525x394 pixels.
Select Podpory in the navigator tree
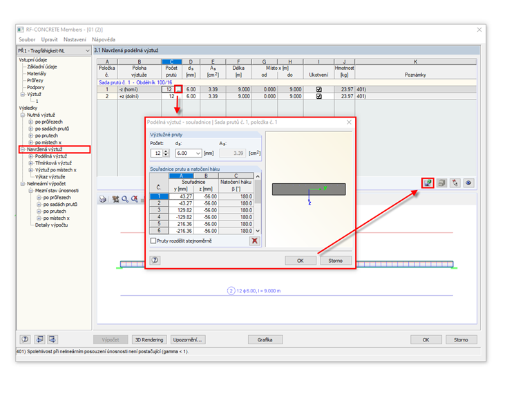[x=35, y=88]
